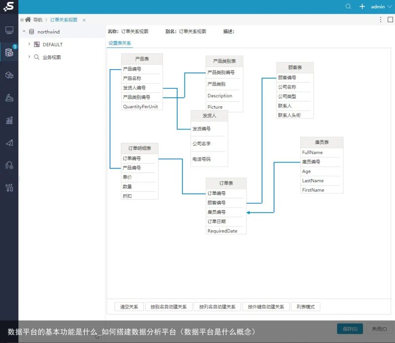Click the maximize square icon
Image resolution: width=395 pixels, height=343 pixels.
click(390, 19)
